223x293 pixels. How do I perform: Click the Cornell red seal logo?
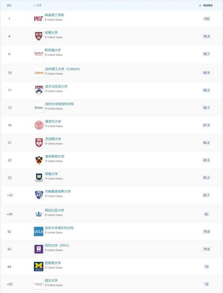click(39, 125)
